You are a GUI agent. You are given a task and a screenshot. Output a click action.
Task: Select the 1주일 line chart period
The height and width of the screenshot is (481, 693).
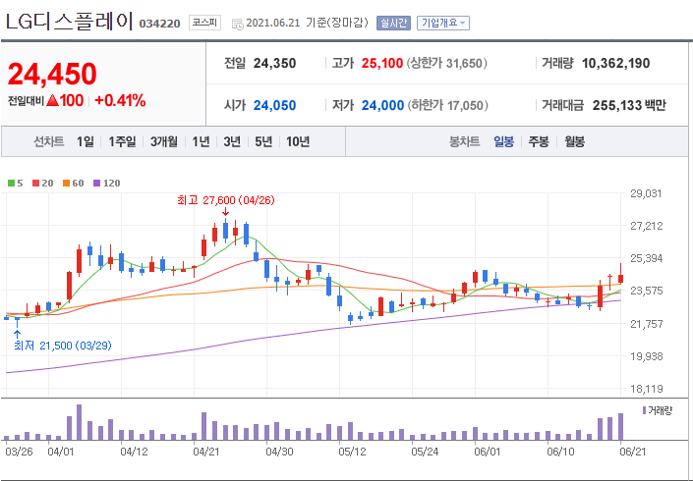[x=122, y=141]
